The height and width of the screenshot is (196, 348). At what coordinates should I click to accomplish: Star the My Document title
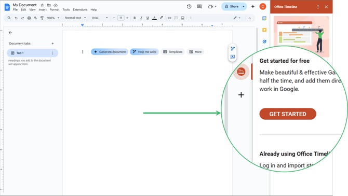coord(42,5)
